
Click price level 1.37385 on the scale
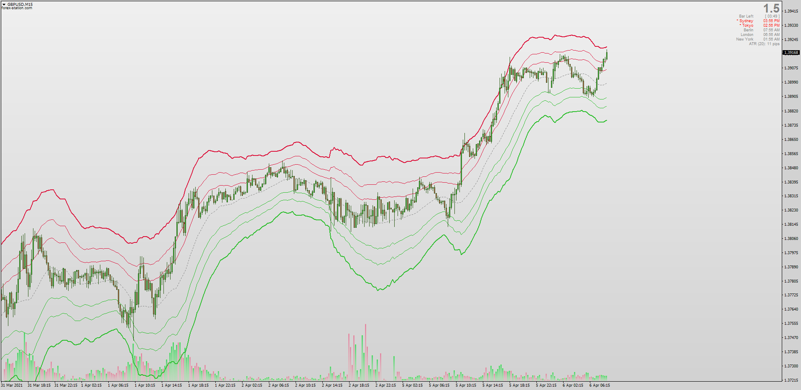pos(791,352)
